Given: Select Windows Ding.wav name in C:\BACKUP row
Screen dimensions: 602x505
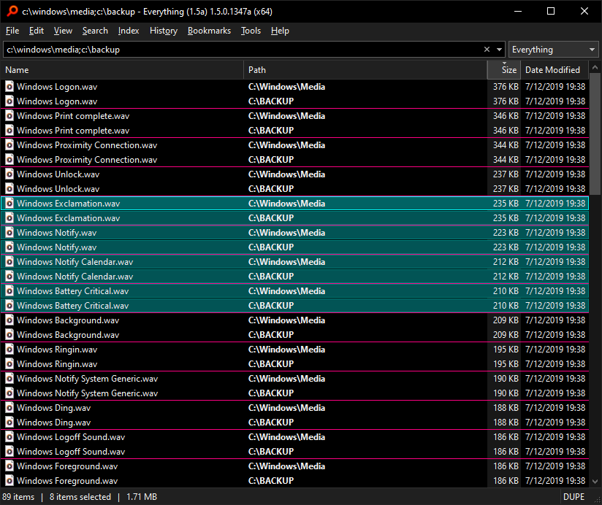Looking at the screenshot, I should point(54,423).
